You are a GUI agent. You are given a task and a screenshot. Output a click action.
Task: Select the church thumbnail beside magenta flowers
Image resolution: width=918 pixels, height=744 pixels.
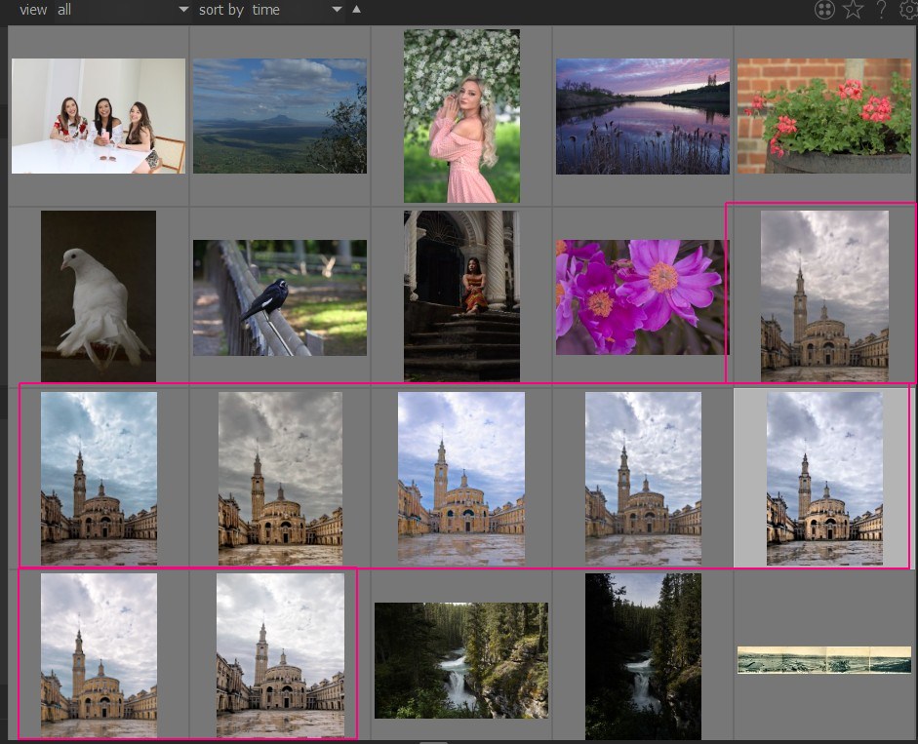tap(824, 296)
